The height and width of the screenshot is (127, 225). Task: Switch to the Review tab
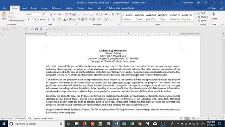[x=81, y=8]
